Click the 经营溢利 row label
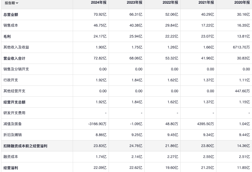 (x=11, y=168)
